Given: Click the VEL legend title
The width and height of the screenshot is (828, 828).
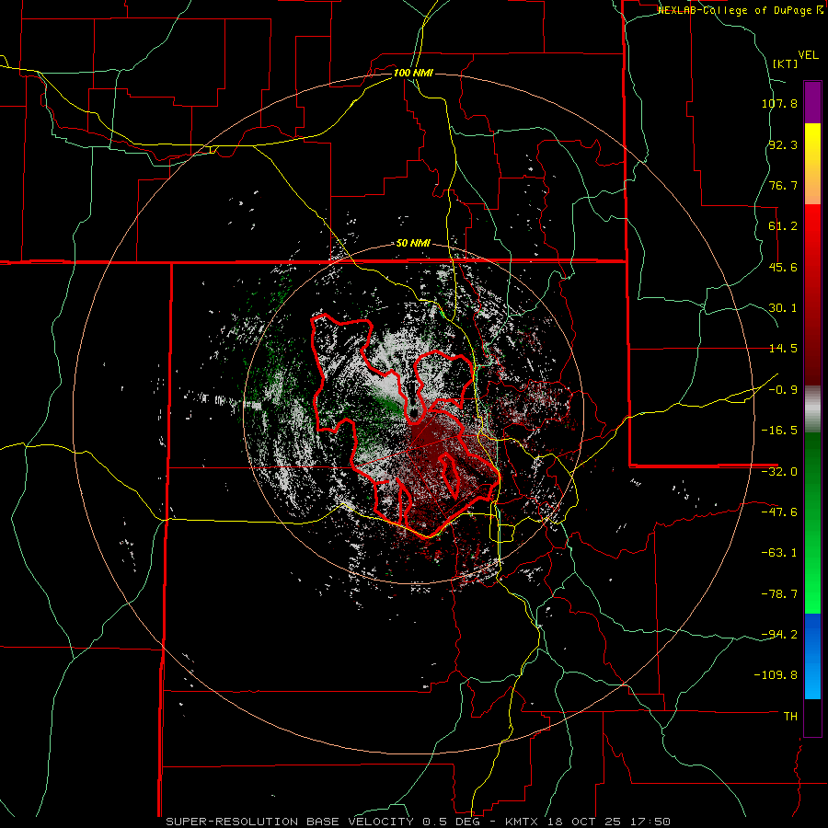Looking at the screenshot, I should pos(808,55).
